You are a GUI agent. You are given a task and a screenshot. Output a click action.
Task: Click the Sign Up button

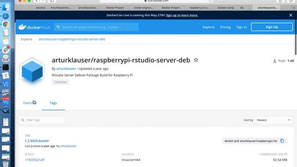[272, 27]
